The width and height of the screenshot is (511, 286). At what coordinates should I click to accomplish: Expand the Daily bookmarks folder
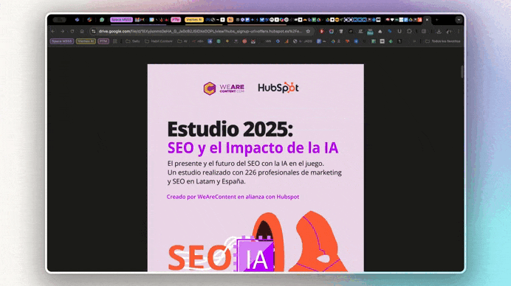[x=133, y=41]
